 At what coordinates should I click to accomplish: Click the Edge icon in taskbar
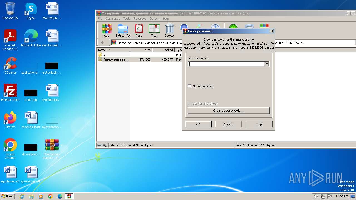(60, 196)
